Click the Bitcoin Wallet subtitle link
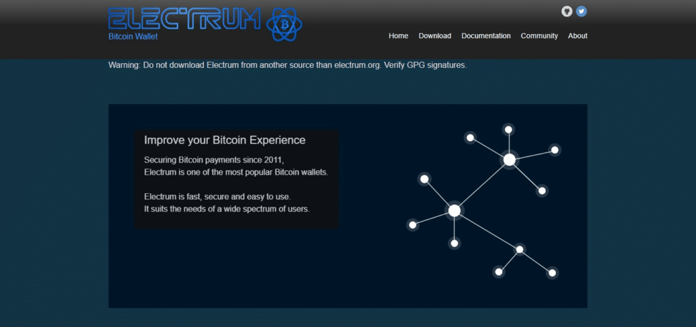 (x=132, y=36)
